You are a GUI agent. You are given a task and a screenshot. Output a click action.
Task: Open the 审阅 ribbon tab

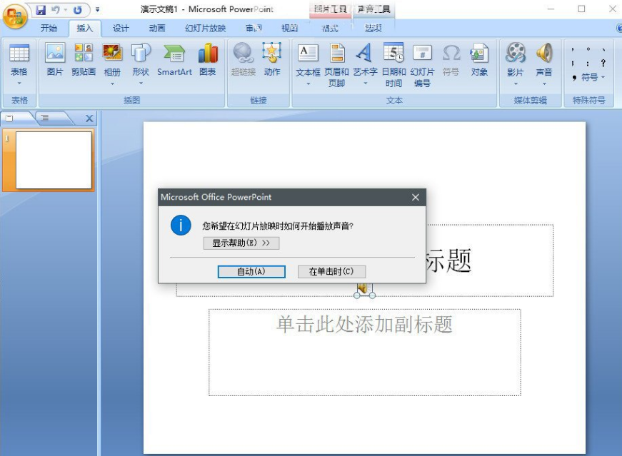click(x=254, y=28)
